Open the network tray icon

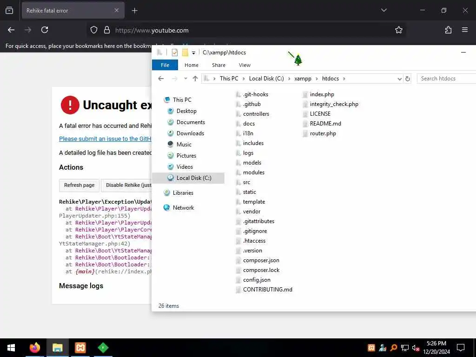[x=405, y=348]
